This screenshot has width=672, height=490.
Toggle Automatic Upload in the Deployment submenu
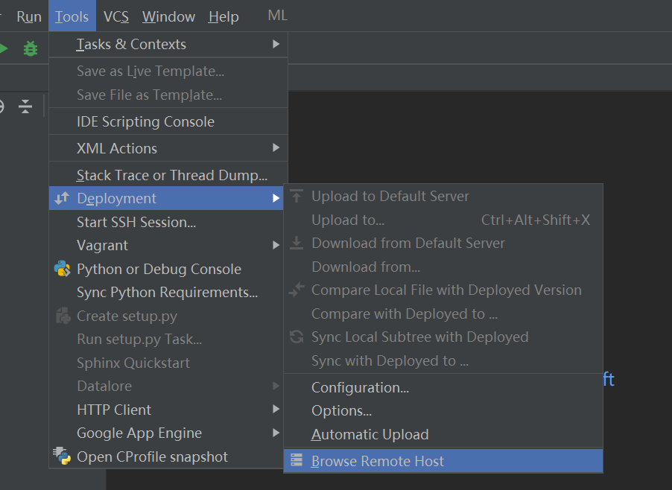(x=370, y=434)
